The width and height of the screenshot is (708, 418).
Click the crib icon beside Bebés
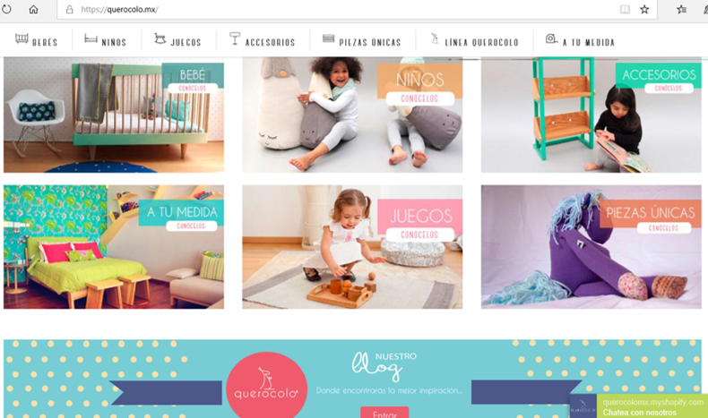click(x=22, y=38)
